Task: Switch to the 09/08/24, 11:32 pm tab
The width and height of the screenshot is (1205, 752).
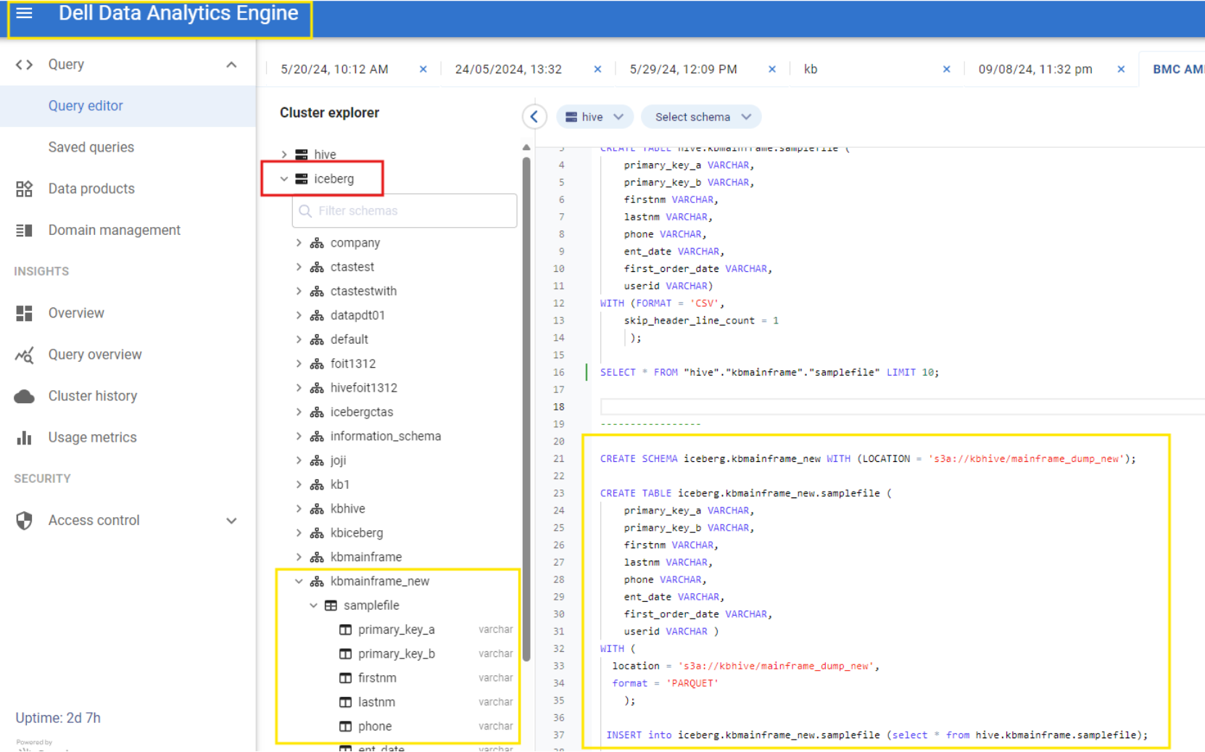Action: pyautogui.click(x=1035, y=70)
